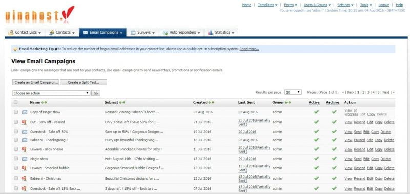Viewport: 410px width, 194px height.
Task: Sort by Owner using the sort arrows
Action: click(x=288, y=102)
